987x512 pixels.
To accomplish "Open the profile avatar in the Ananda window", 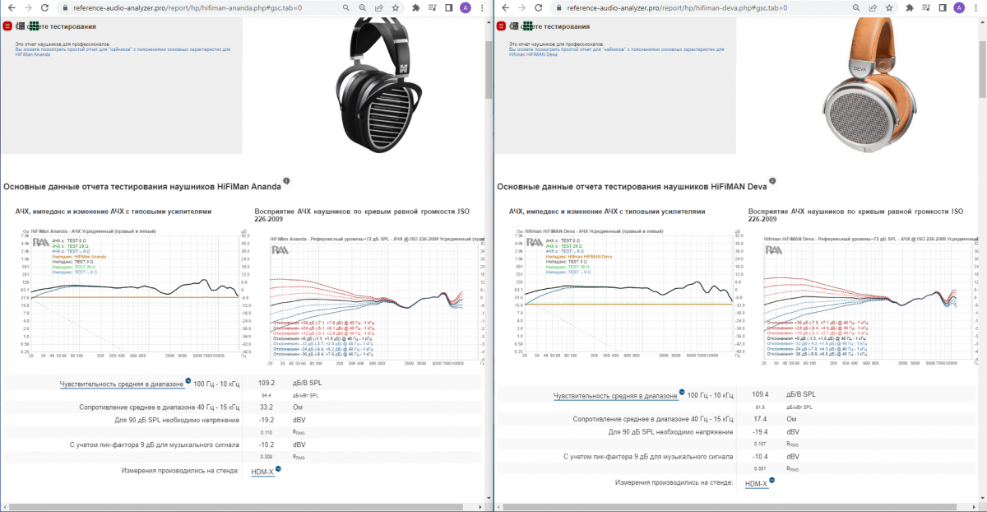I will click(x=466, y=7).
